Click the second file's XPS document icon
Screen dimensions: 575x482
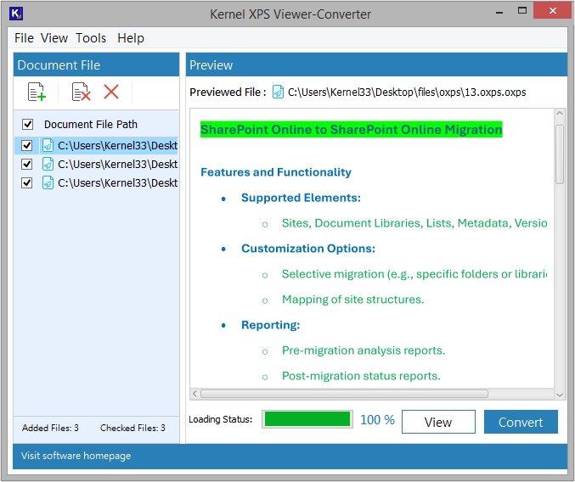(x=48, y=164)
